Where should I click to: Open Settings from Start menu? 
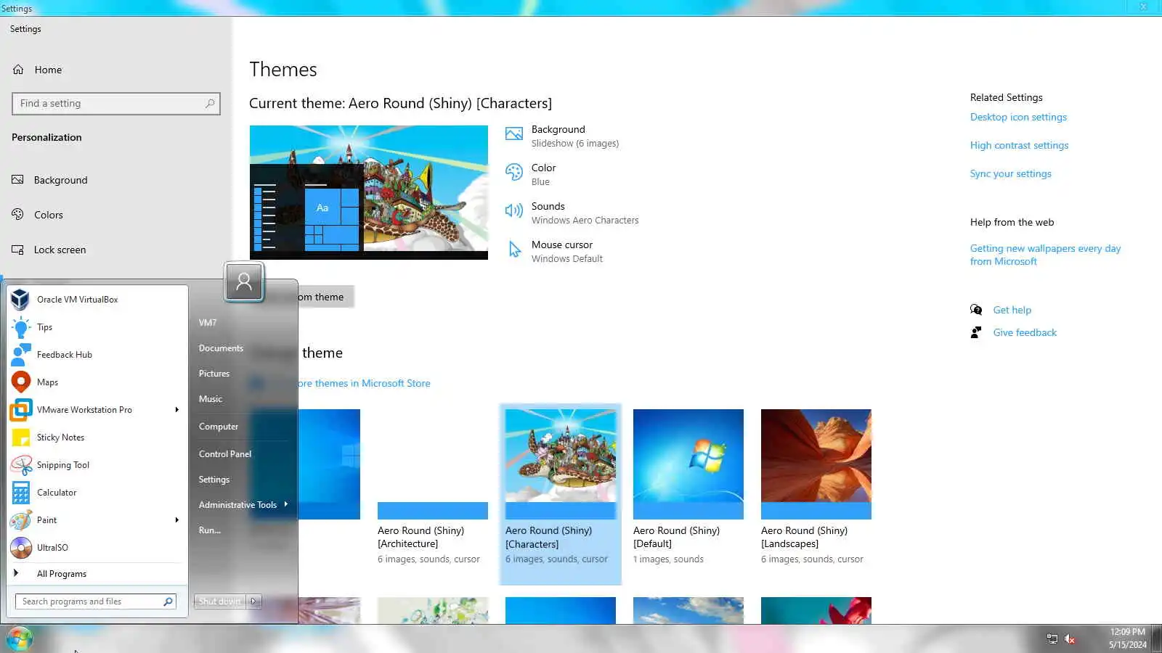[214, 480]
